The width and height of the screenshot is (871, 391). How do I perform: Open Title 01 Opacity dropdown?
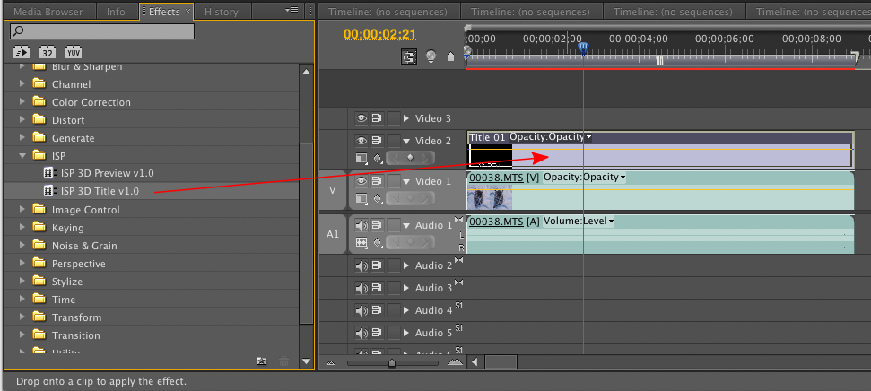[x=588, y=136]
